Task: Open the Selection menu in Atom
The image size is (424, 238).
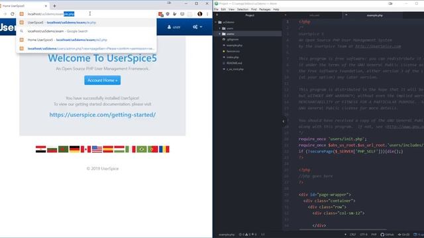Action: pyautogui.click(x=242, y=9)
